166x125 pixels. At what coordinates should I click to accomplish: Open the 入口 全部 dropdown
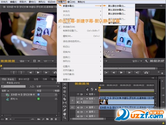[x=47, y=86]
